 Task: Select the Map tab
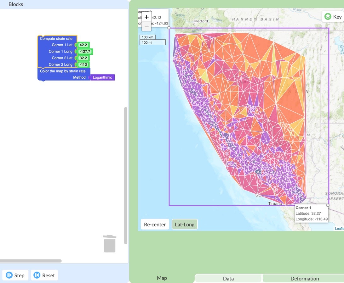click(162, 278)
